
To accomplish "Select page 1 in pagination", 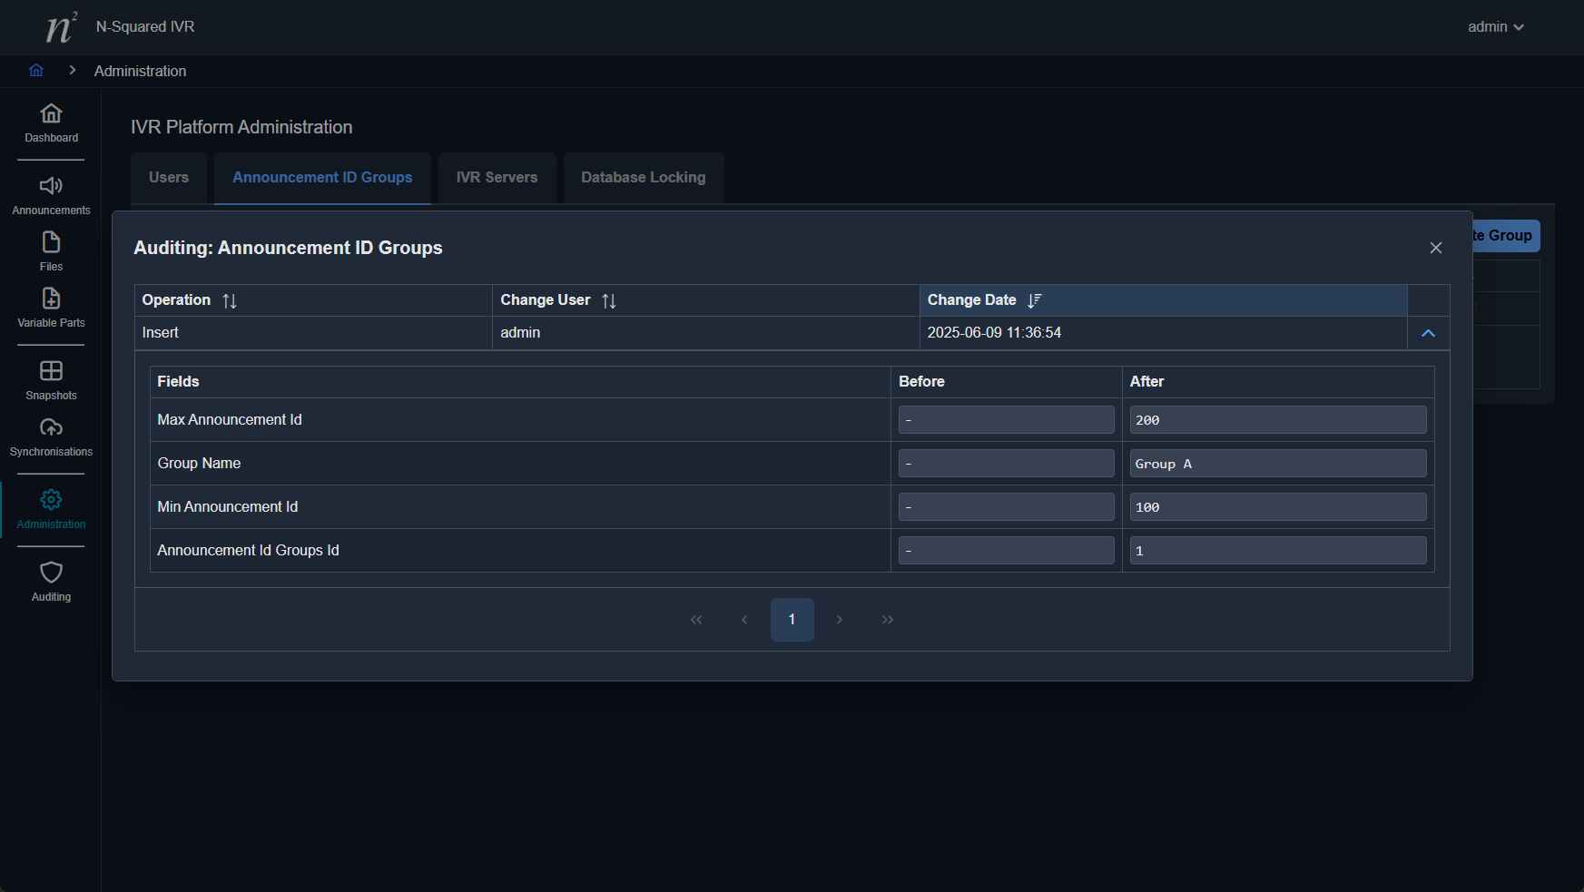I will tap(792, 620).
